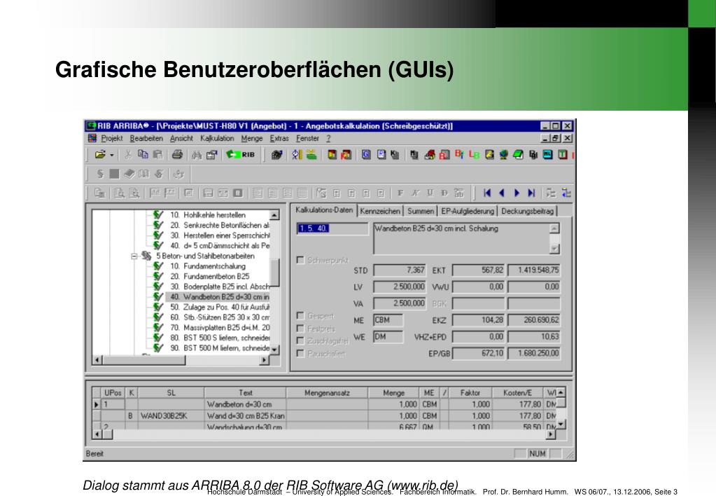Click the scissors cut icon

(128, 155)
